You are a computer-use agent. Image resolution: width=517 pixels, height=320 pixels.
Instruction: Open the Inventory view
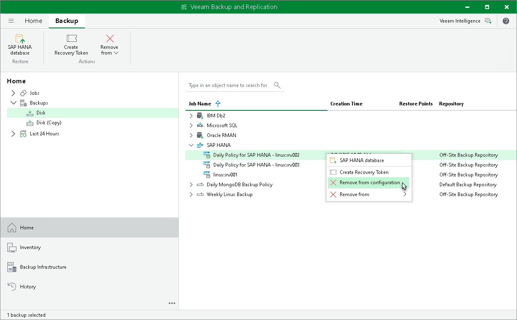pyautogui.click(x=89, y=247)
